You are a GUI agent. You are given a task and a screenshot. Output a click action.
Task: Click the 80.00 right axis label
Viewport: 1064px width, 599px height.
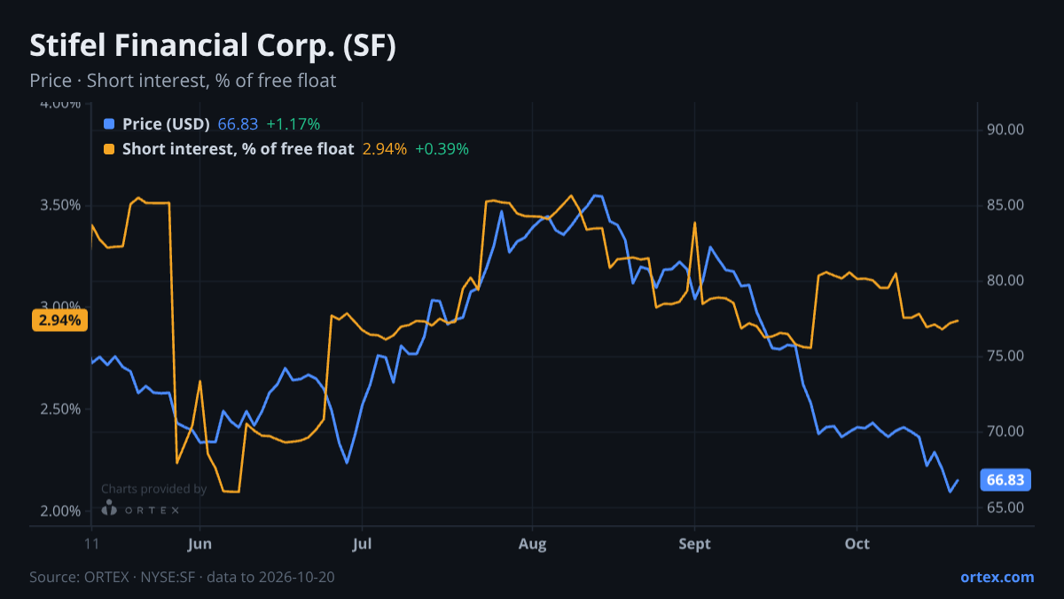1005,280
